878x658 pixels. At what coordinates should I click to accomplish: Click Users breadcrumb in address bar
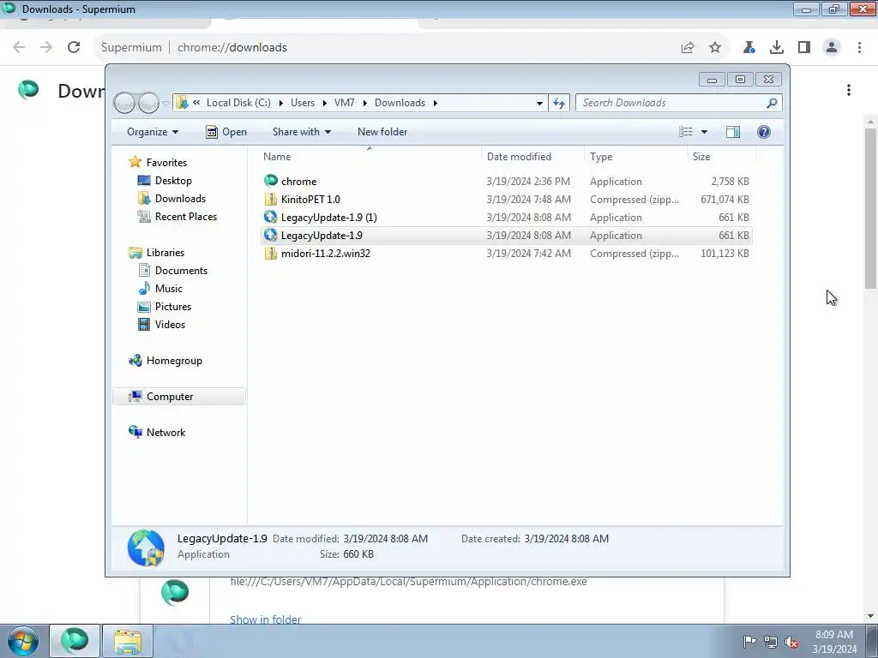click(303, 103)
